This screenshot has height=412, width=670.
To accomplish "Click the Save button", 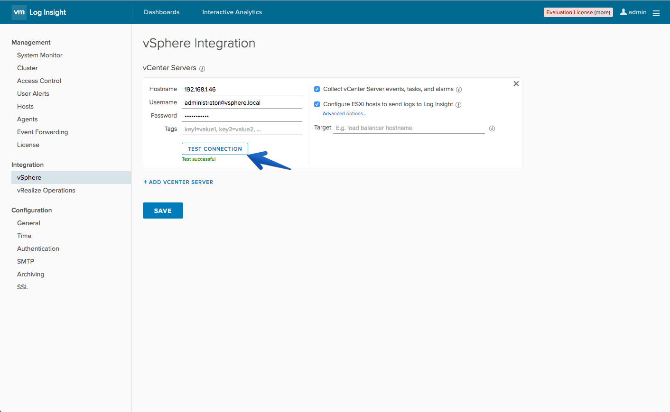I will (x=163, y=211).
